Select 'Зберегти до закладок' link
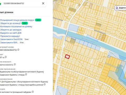The width and height of the screenshot is (126, 95). [11, 30]
